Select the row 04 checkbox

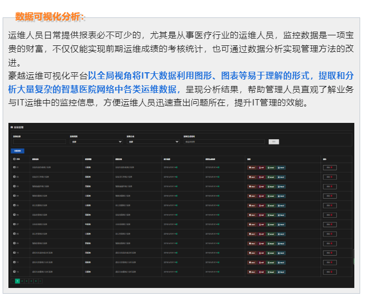click(x=14, y=196)
